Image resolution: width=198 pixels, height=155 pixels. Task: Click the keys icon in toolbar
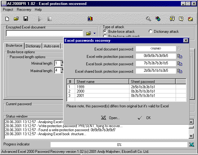(148, 19)
